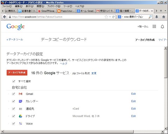The width and height of the screenshot is (168, 134).
Task: Click the Google logo
Action: click(x=15, y=27)
